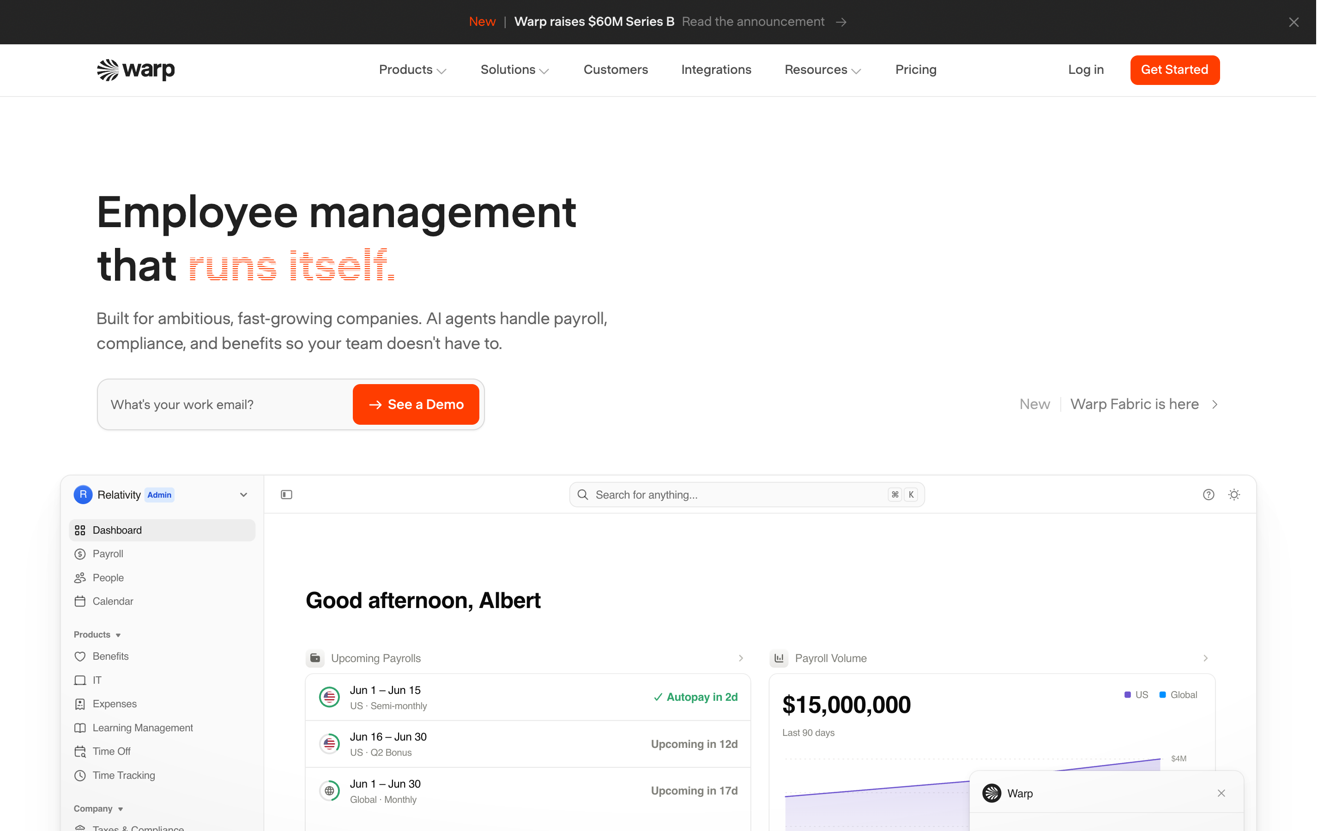
Task: Open the help question mark icon
Action: coord(1208,494)
